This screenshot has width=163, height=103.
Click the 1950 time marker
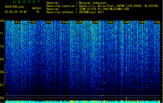coord(157,22)
